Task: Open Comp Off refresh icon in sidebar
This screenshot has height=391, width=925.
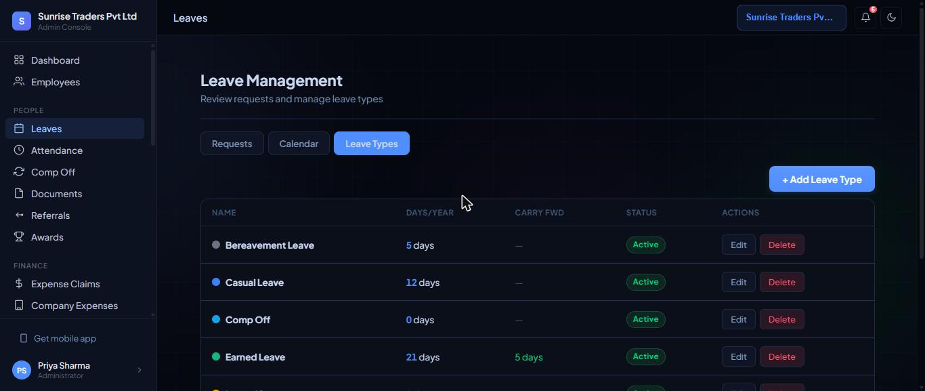Action: tap(19, 172)
